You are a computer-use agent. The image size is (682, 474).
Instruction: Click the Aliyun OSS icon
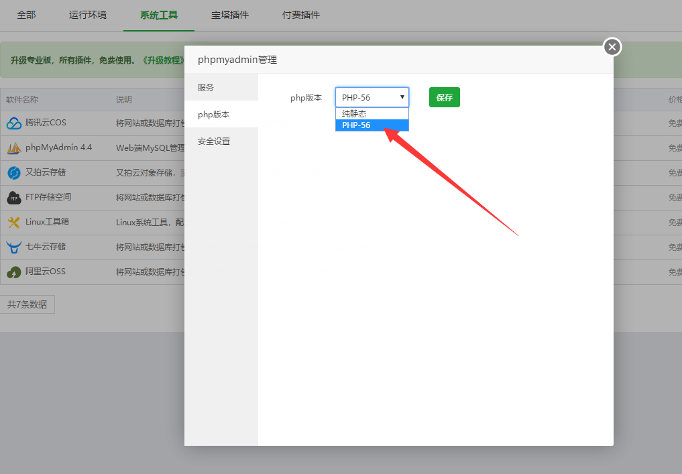tap(14, 272)
